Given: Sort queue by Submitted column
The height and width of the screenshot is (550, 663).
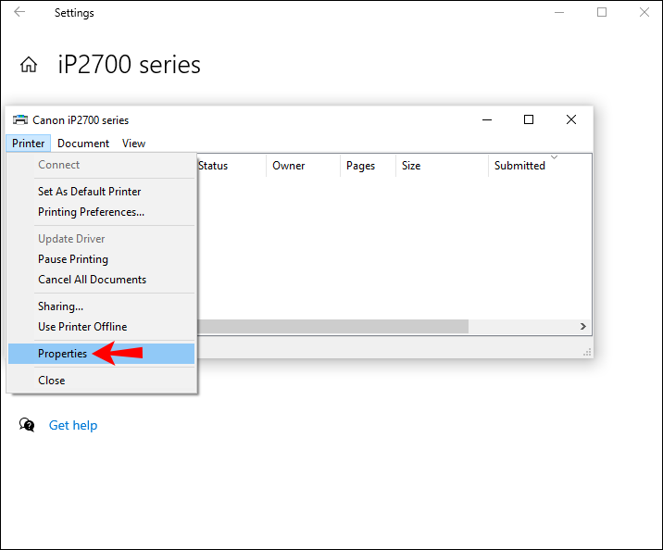Looking at the screenshot, I should tap(540, 166).
